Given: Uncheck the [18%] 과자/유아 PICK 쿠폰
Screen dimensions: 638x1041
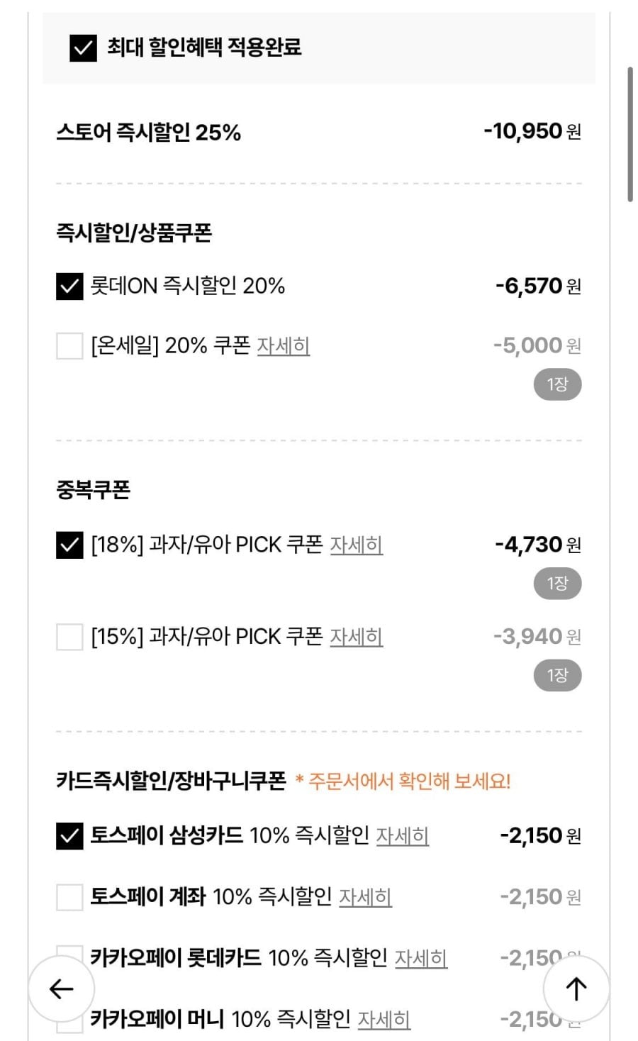Looking at the screenshot, I should click(x=69, y=545).
